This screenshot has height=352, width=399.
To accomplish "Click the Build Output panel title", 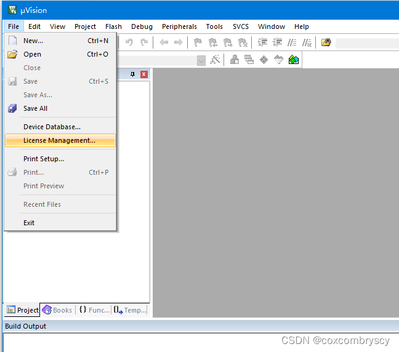I will click(x=25, y=326).
